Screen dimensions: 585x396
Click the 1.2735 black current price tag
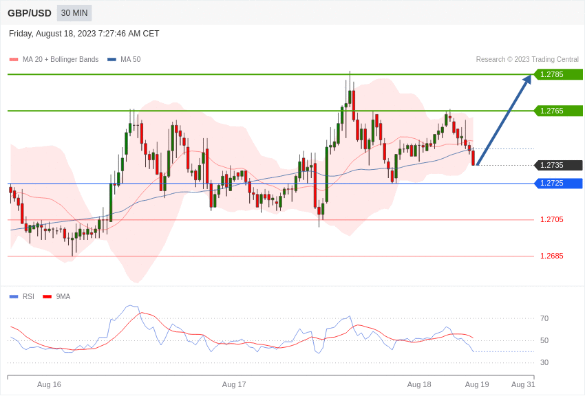559,166
